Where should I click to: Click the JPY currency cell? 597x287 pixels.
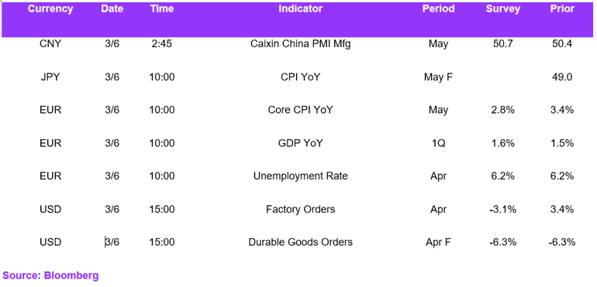(x=50, y=77)
